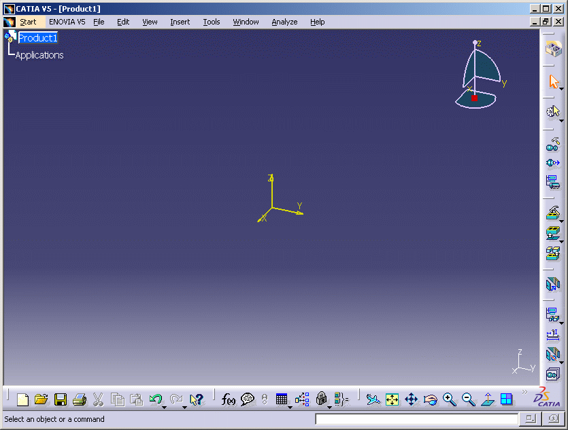Open the Start menu
The height and width of the screenshot is (430, 568).
pos(28,22)
